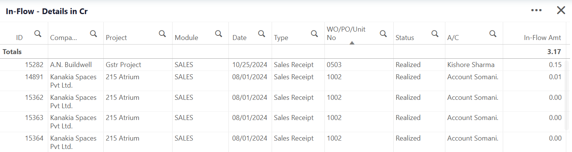Open search filter for ID column
Viewport: 572px width, 152px height.
(x=38, y=34)
